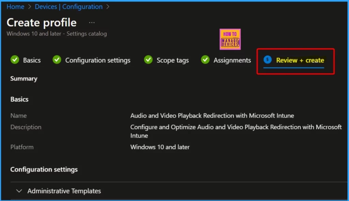Open the ellipsis menu beside Create profile
Image resolution: width=349 pixels, height=201 pixels.
coord(92,23)
